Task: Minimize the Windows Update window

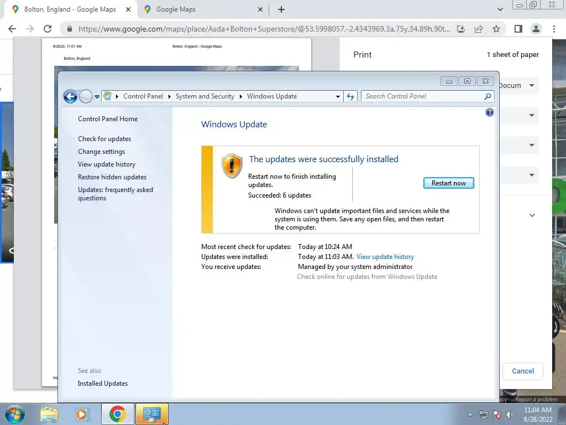Action: [449, 81]
